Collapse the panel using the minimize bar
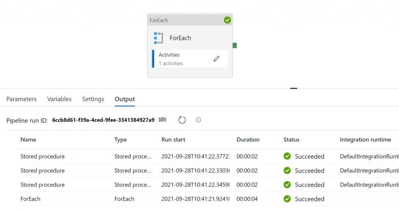 (x=293, y=89)
